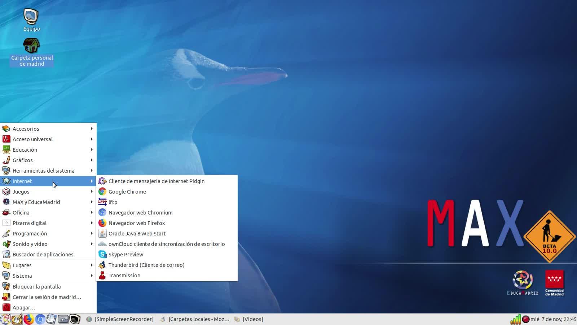This screenshot has height=325, width=577.
Task: Open Thunderbird mail client
Action: [x=167, y=265]
